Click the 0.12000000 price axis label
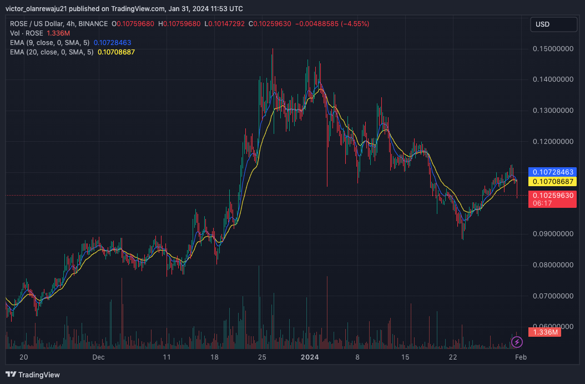 (553, 142)
